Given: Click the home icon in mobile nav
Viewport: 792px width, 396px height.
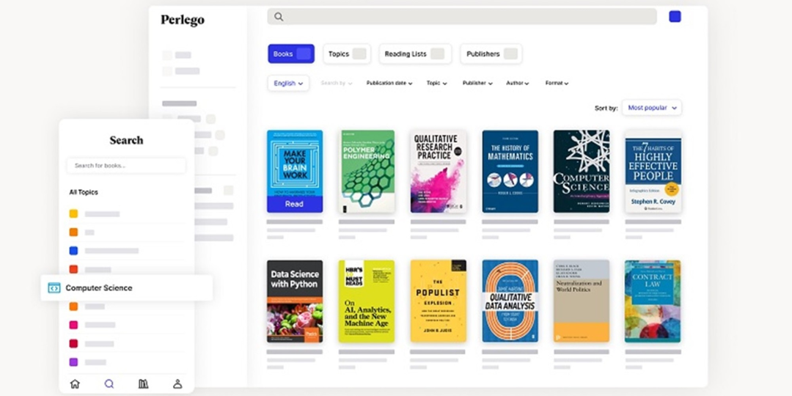Looking at the screenshot, I should (x=75, y=384).
